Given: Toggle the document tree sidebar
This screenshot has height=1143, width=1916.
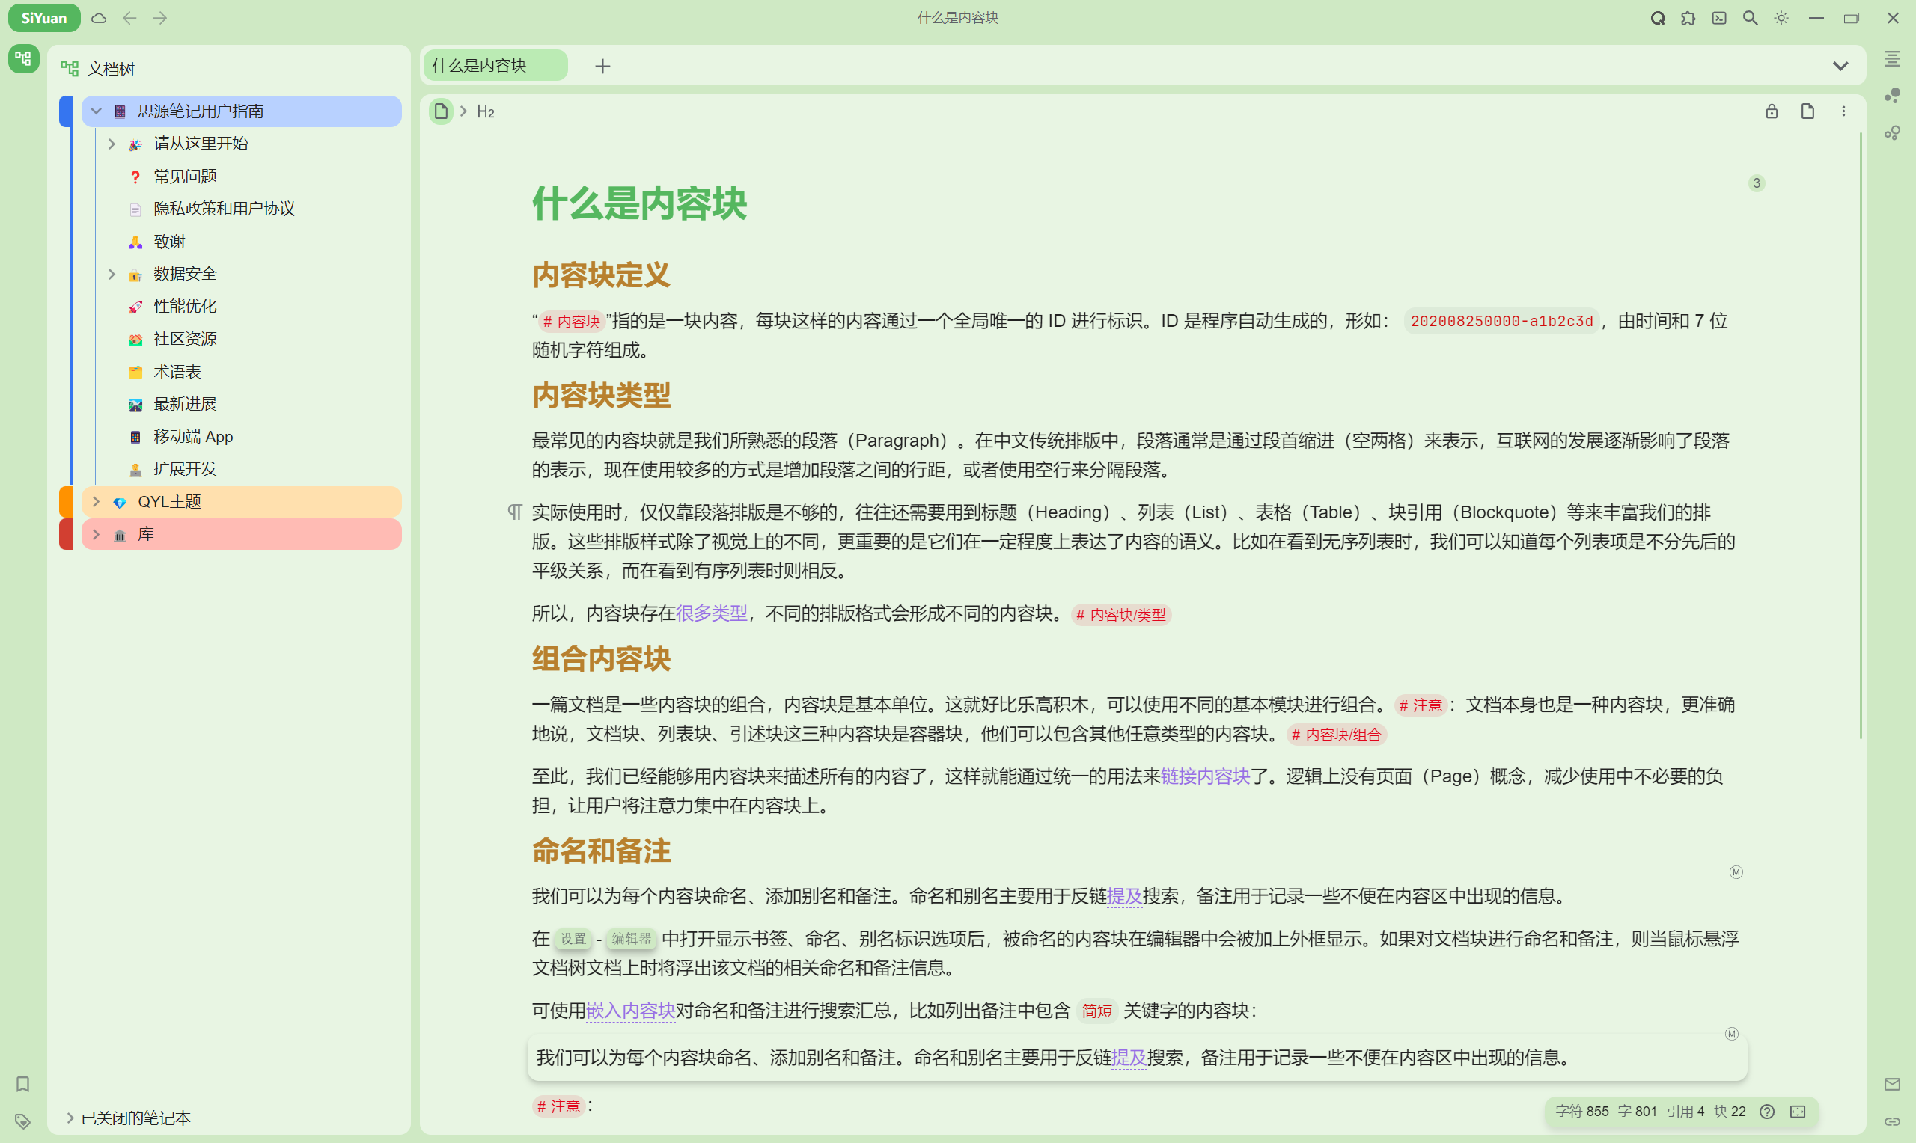Looking at the screenshot, I should [x=23, y=58].
